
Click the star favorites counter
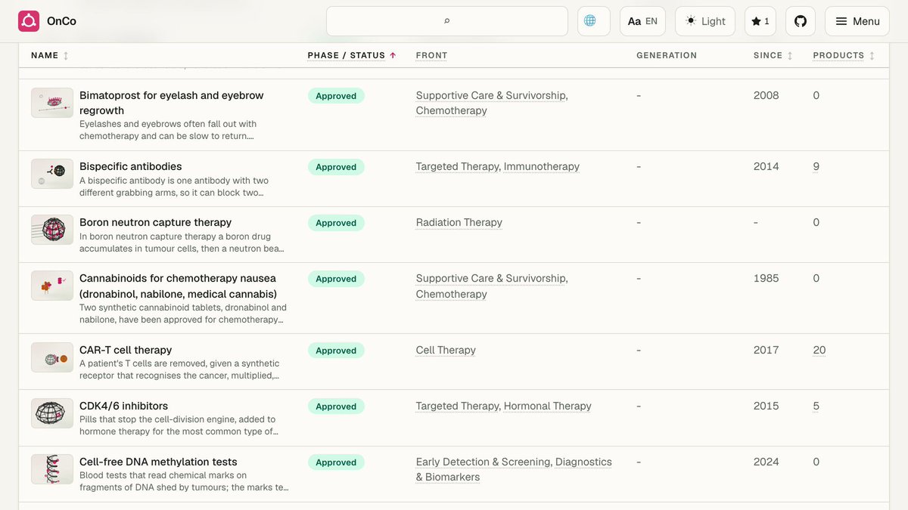tap(760, 21)
